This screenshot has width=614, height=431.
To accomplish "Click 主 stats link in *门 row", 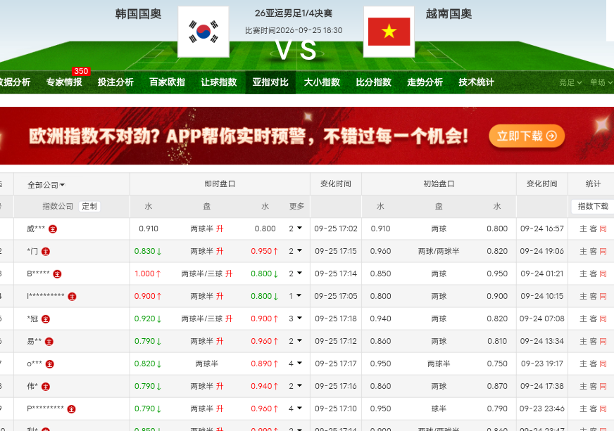I will coord(583,252).
